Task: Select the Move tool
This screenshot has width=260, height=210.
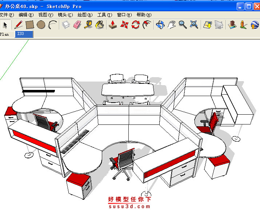Action: tap(124, 25)
